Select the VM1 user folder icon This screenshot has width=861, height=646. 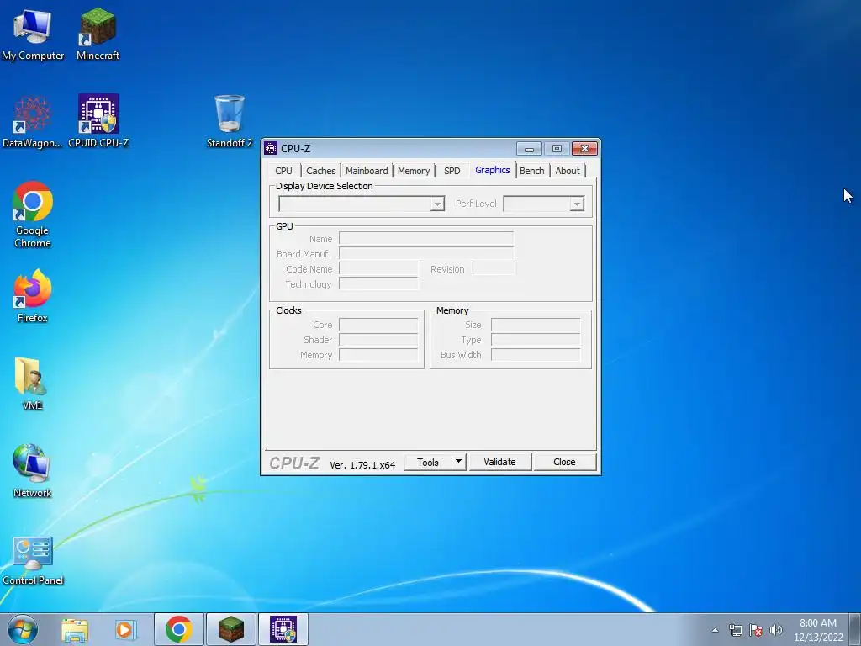[33, 384]
